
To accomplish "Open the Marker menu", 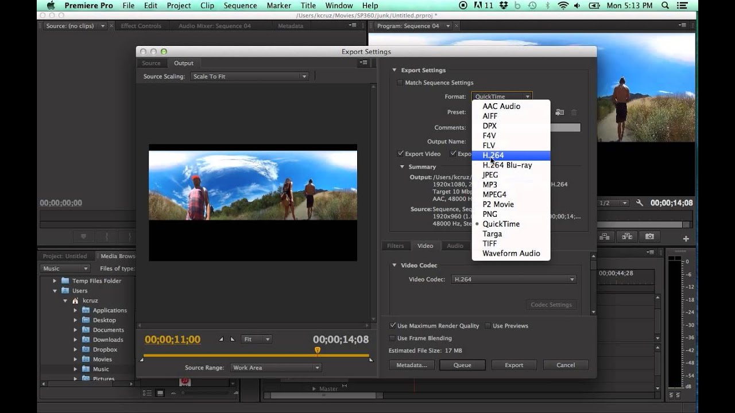I will [278, 6].
